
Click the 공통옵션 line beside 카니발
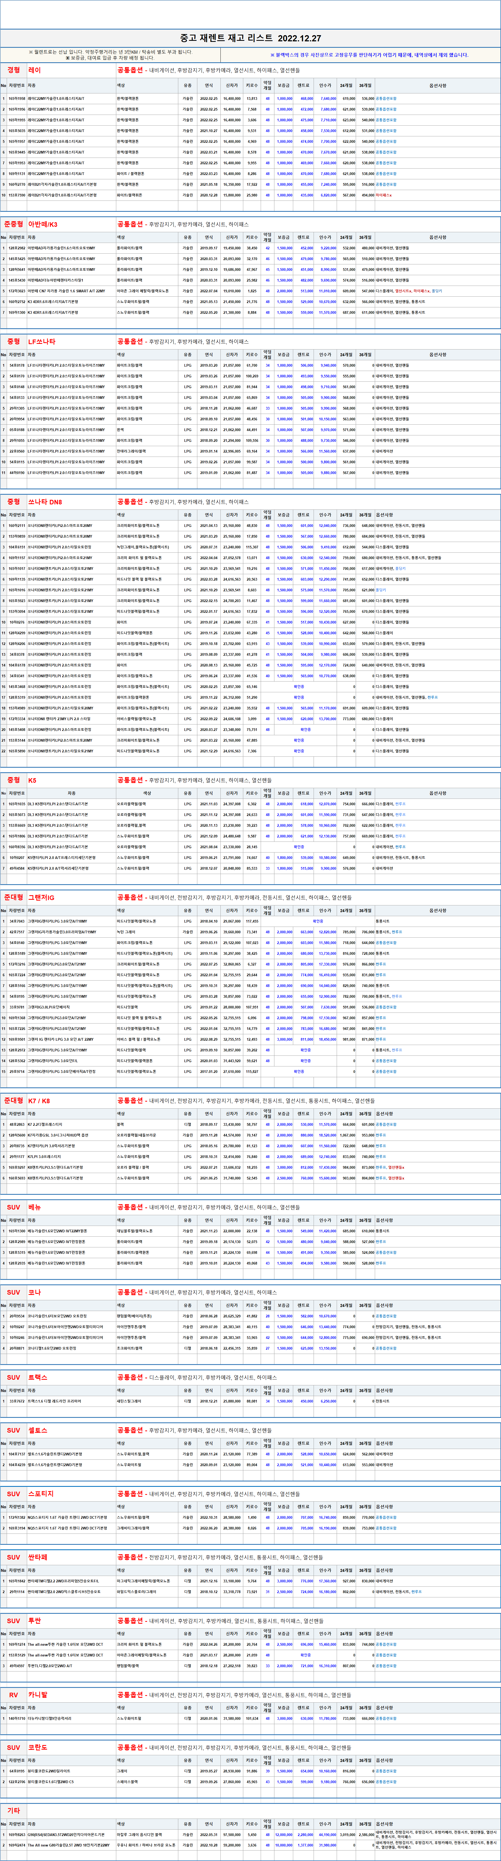[x=234, y=1695]
